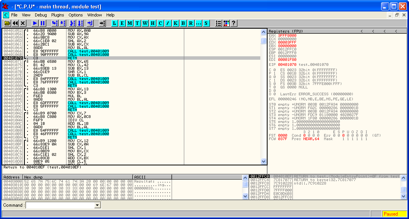Click the EFL flags value 00000246
Screen dimensions: 409x219
(287, 99)
